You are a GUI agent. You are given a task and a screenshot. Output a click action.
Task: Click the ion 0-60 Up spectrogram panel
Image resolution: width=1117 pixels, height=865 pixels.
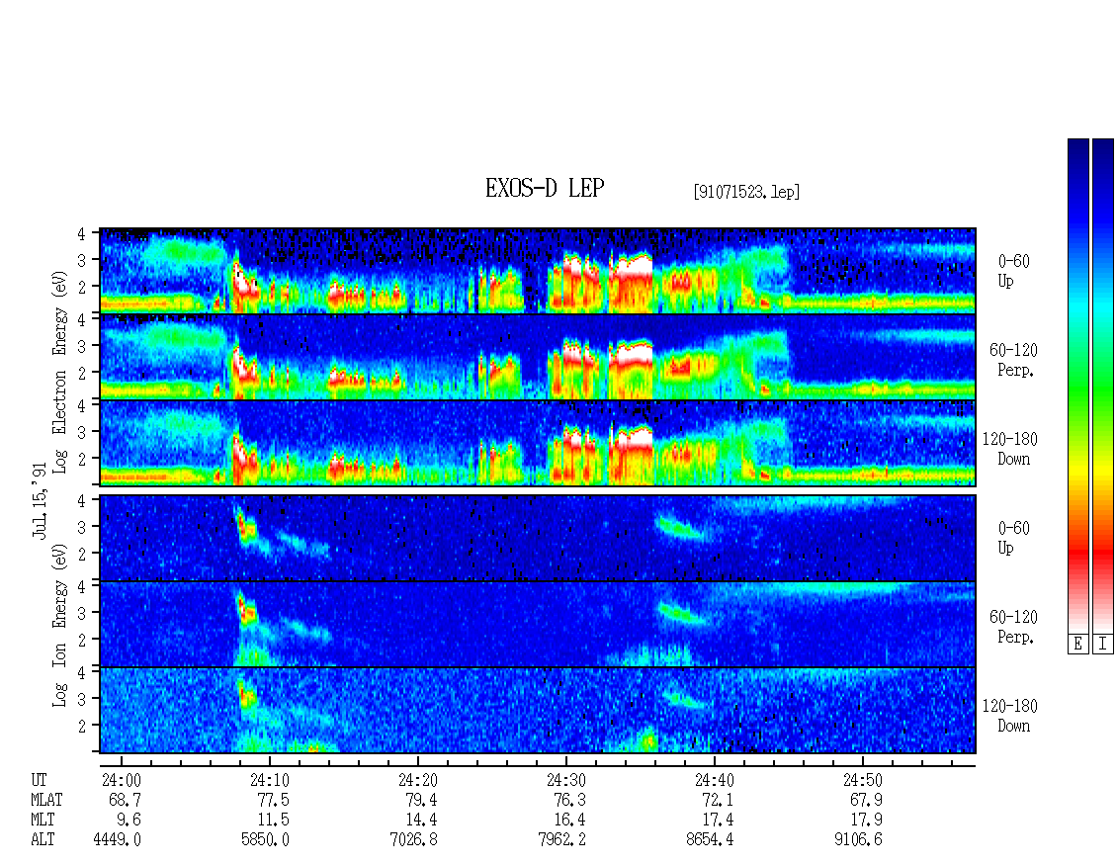pyautogui.click(x=538, y=538)
